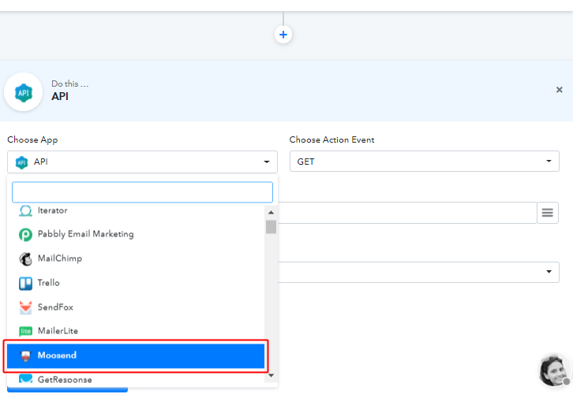Open the Choose Action Event GET dropdown
The width and height of the screenshot is (573, 394).
[425, 162]
